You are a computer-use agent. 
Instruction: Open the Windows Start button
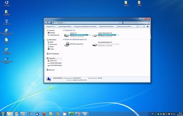pos(3,114)
